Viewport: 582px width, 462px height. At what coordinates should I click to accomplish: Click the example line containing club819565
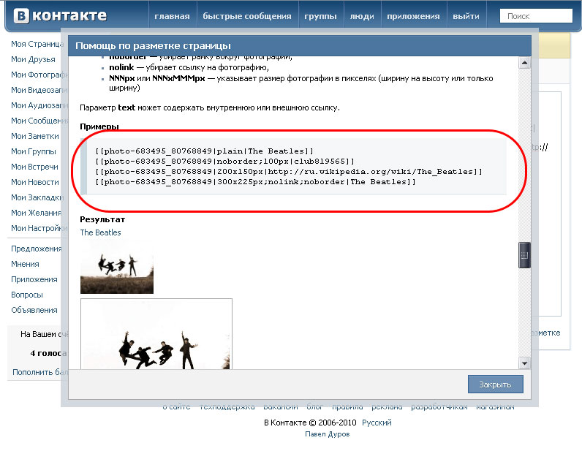click(x=225, y=161)
